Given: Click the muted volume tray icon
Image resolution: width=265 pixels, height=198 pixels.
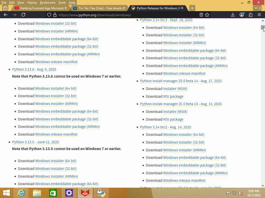Looking at the screenshot, I should coord(240,193).
